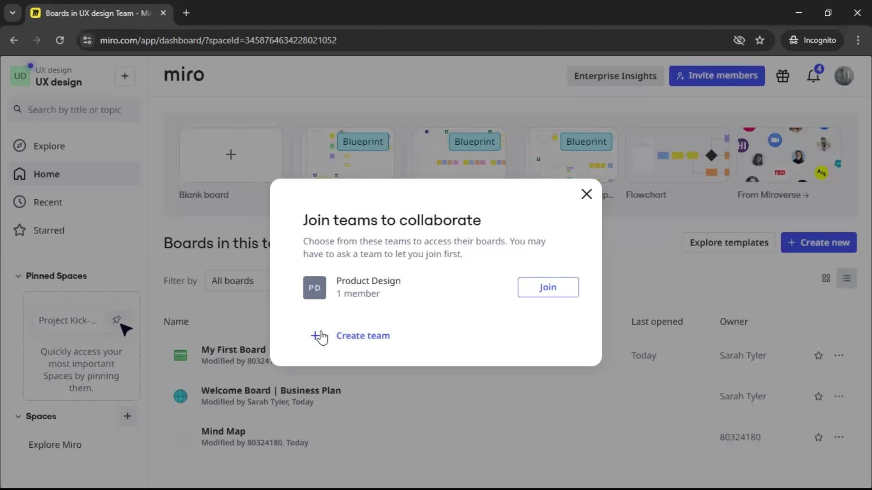872x490 pixels.
Task: Collapse the Spaces section
Action: (18, 416)
